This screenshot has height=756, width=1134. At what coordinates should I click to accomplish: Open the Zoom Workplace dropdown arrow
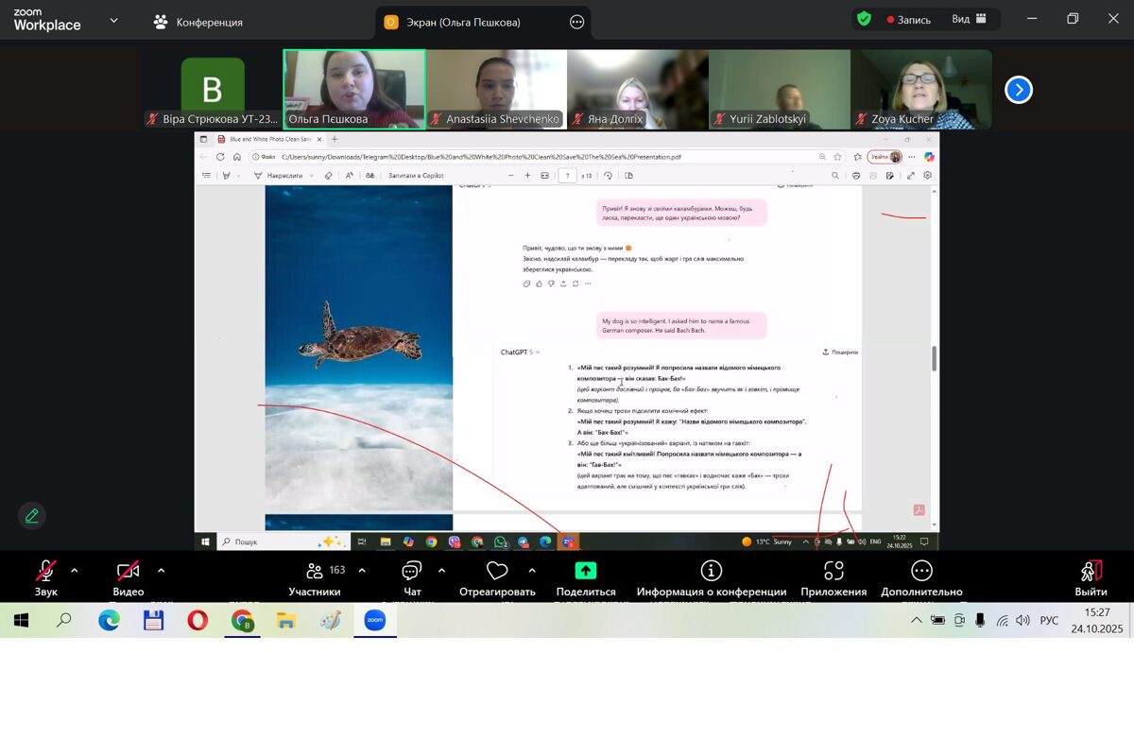tap(114, 20)
